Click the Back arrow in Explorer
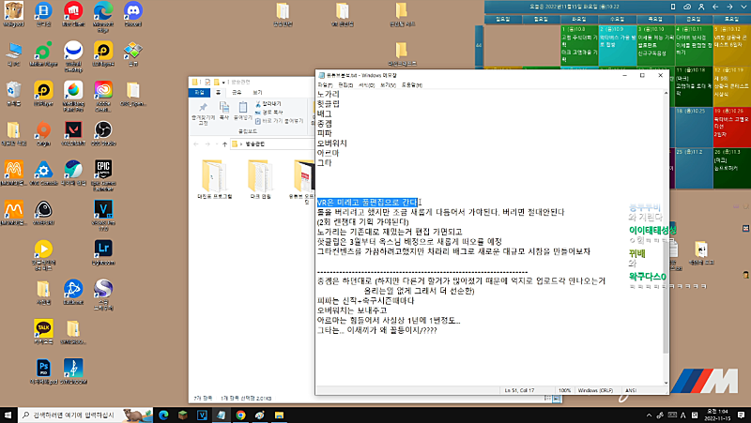This screenshot has height=423, width=751. (x=196, y=144)
